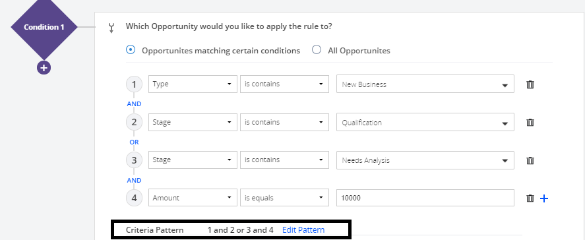Add a new criteria row with blue plus
Viewport: 585px width, 240px height.
pos(544,198)
